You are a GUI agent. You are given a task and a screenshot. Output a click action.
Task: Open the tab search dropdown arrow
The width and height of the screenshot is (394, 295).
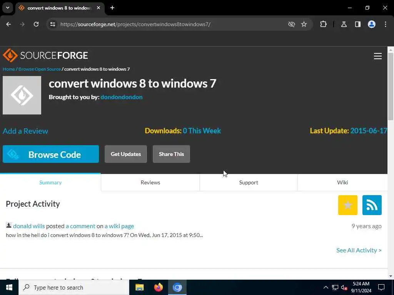click(x=8, y=8)
